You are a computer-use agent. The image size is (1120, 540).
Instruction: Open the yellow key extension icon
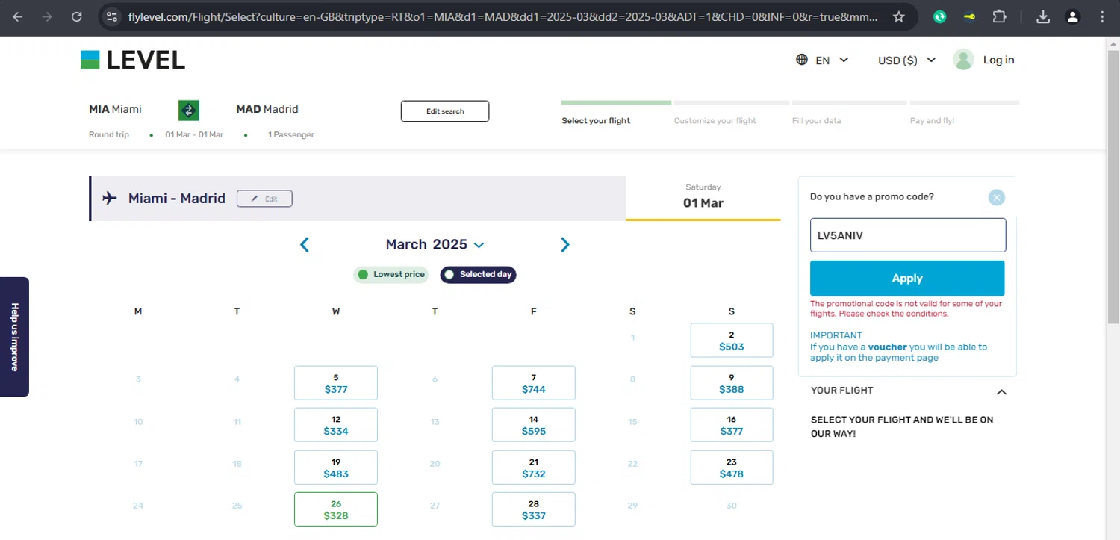(x=969, y=16)
